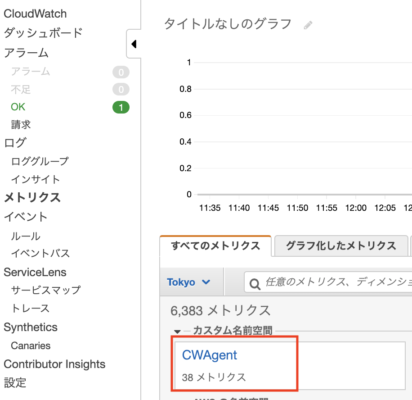Open 請求 billing alarms
This screenshot has width=412, height=400.
(x=21, y=124)
